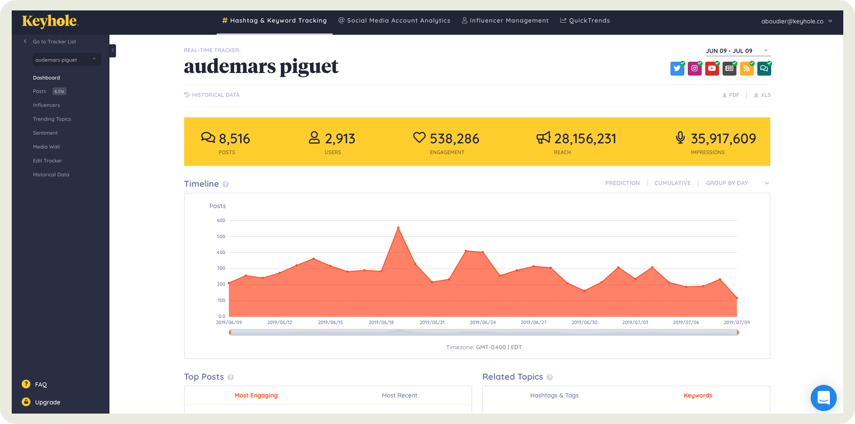Click the timeline range slider's left handle
The width and height of the screenshot is (855, 424).
[230, 332]
